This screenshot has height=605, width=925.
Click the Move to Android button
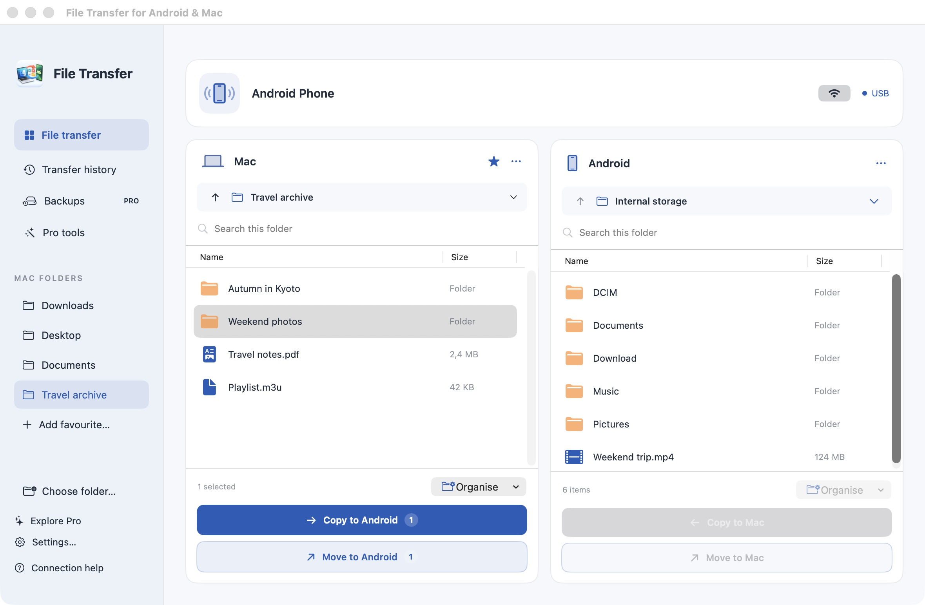362,557
